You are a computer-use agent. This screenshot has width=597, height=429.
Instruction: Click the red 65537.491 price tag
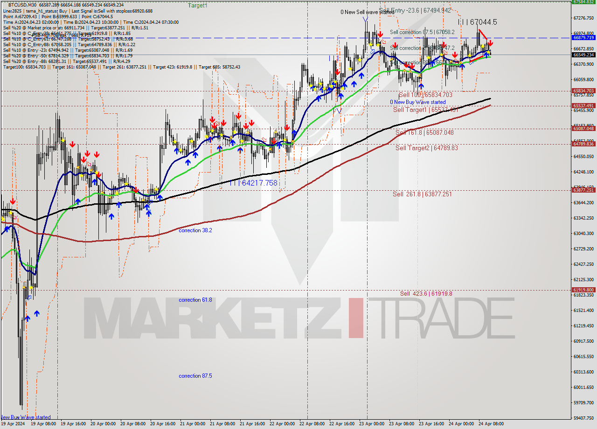click(583, 106)
